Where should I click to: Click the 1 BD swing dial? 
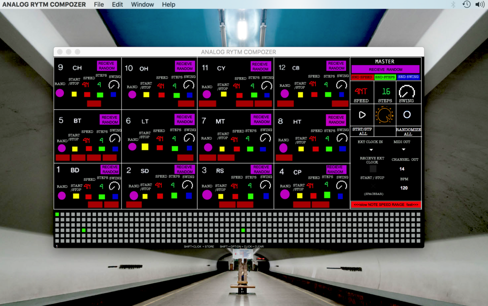pyautogui.click(x=114, y=186)
